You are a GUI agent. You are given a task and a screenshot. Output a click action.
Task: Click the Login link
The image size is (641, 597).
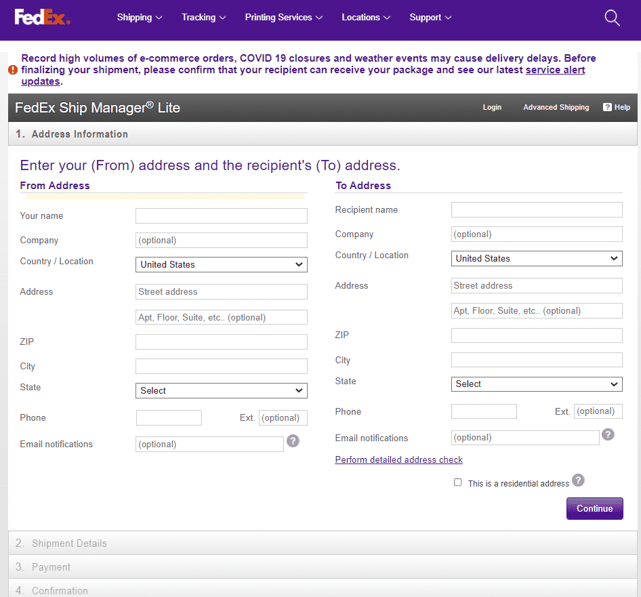pyautogui.click(x=492, y=107)
